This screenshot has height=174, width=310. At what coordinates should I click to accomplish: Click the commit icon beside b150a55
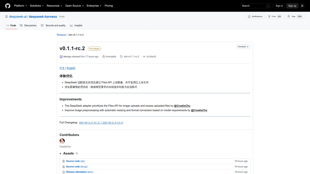coord(144,57)
